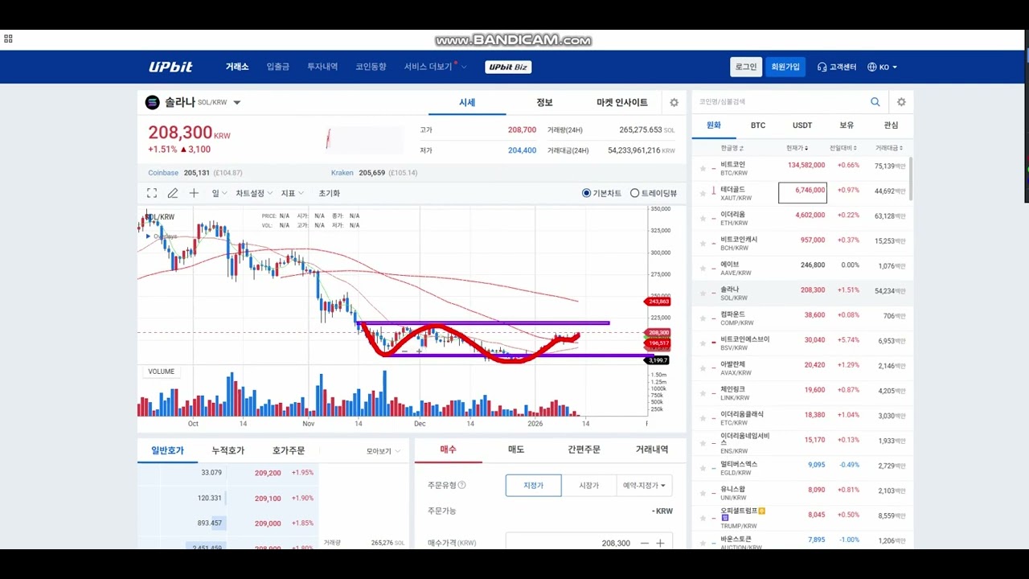Select 지정가 order type

pos(533,485)
